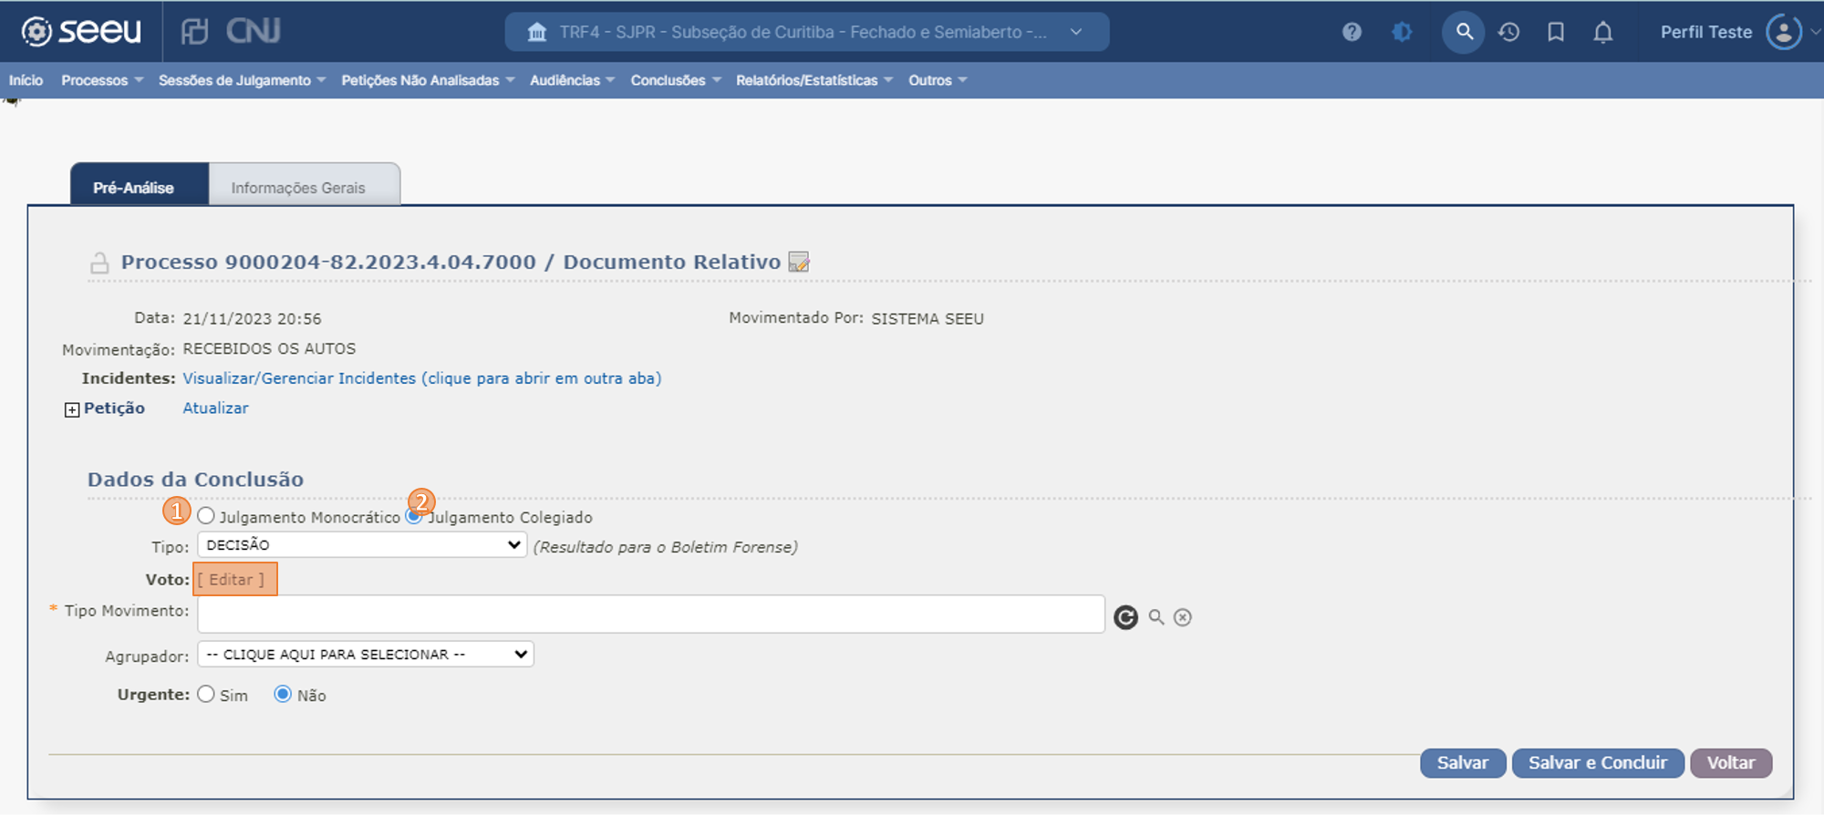The image size is (1824, 816).
Task: Click the Editar link for Voto
Action: tap(231, 580)
